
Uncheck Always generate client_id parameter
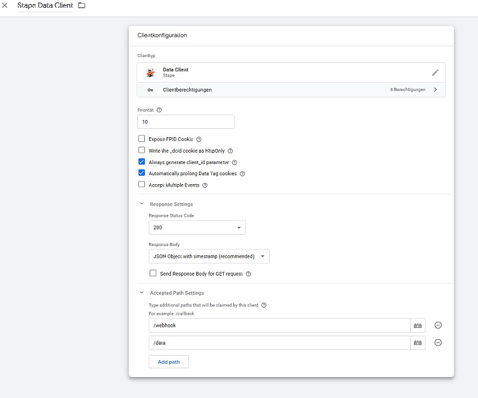pyautogui.click(x=141, y=162)
